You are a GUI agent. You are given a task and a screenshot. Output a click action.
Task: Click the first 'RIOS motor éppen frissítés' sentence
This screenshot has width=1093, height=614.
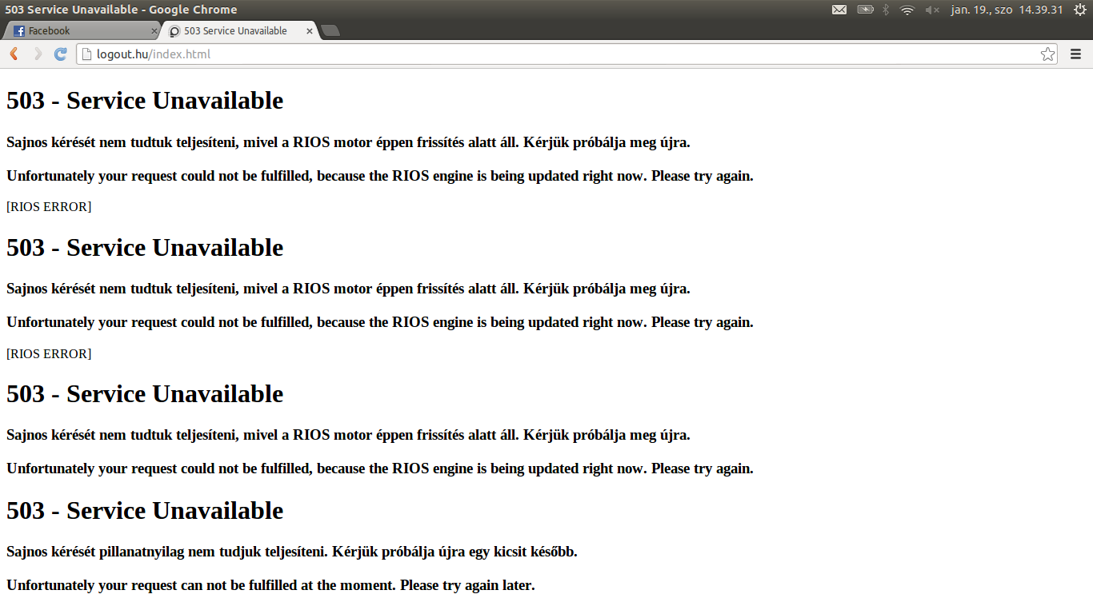pyautogui.click(x=348, y=142)
